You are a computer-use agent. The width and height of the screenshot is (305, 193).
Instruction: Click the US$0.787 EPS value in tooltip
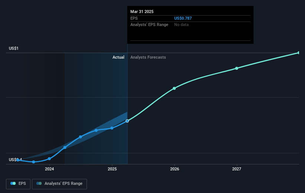point(183,18)
